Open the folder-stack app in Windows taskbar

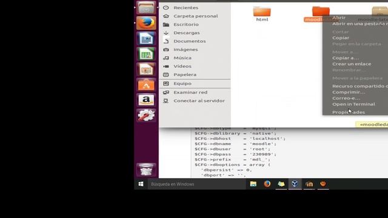tap(281, 184)
